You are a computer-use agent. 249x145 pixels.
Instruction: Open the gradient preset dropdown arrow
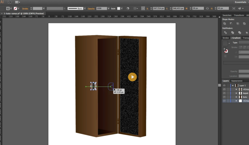(x=229, y=43)
